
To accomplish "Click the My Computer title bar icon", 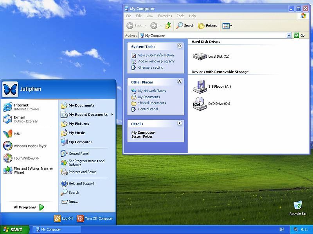I will 126,9.
